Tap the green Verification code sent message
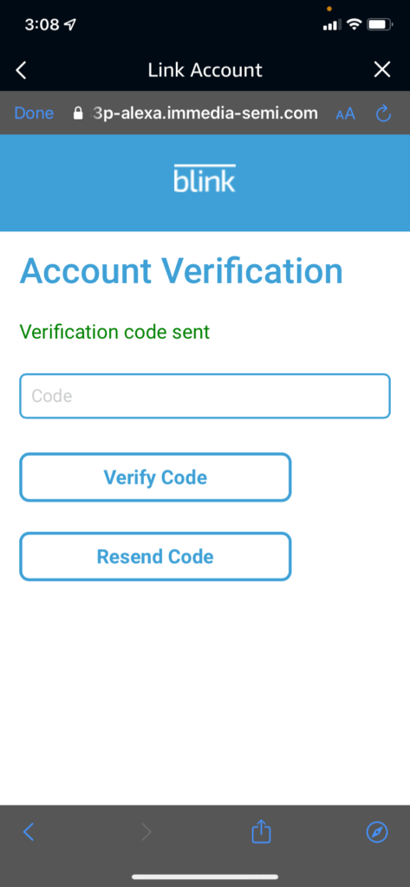Screen dimensions: 410x887 pyautogui.click(x=115, y=332)
